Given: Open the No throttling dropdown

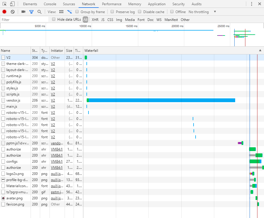Looking at the screenshot, I should [x=202, y=12].
